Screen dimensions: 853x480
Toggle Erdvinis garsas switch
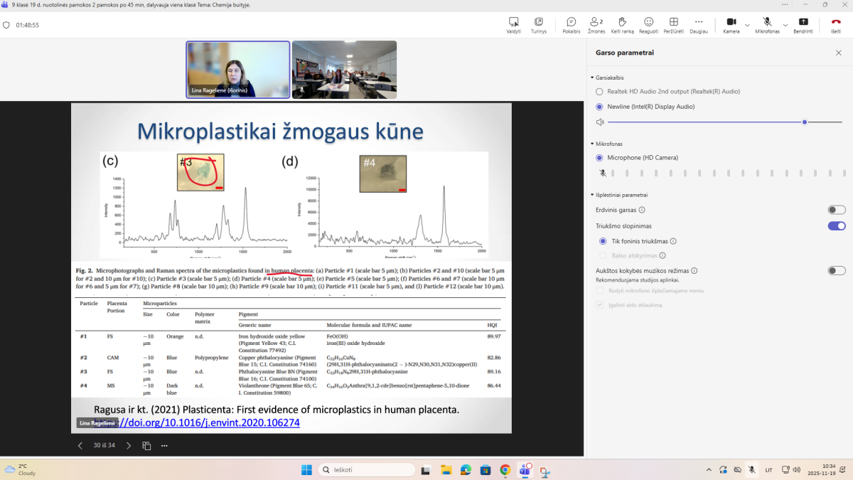coord(836,210)
